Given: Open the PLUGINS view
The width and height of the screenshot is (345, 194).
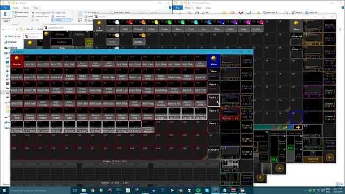Looking at the screenshot, I should tap(213, 153).
